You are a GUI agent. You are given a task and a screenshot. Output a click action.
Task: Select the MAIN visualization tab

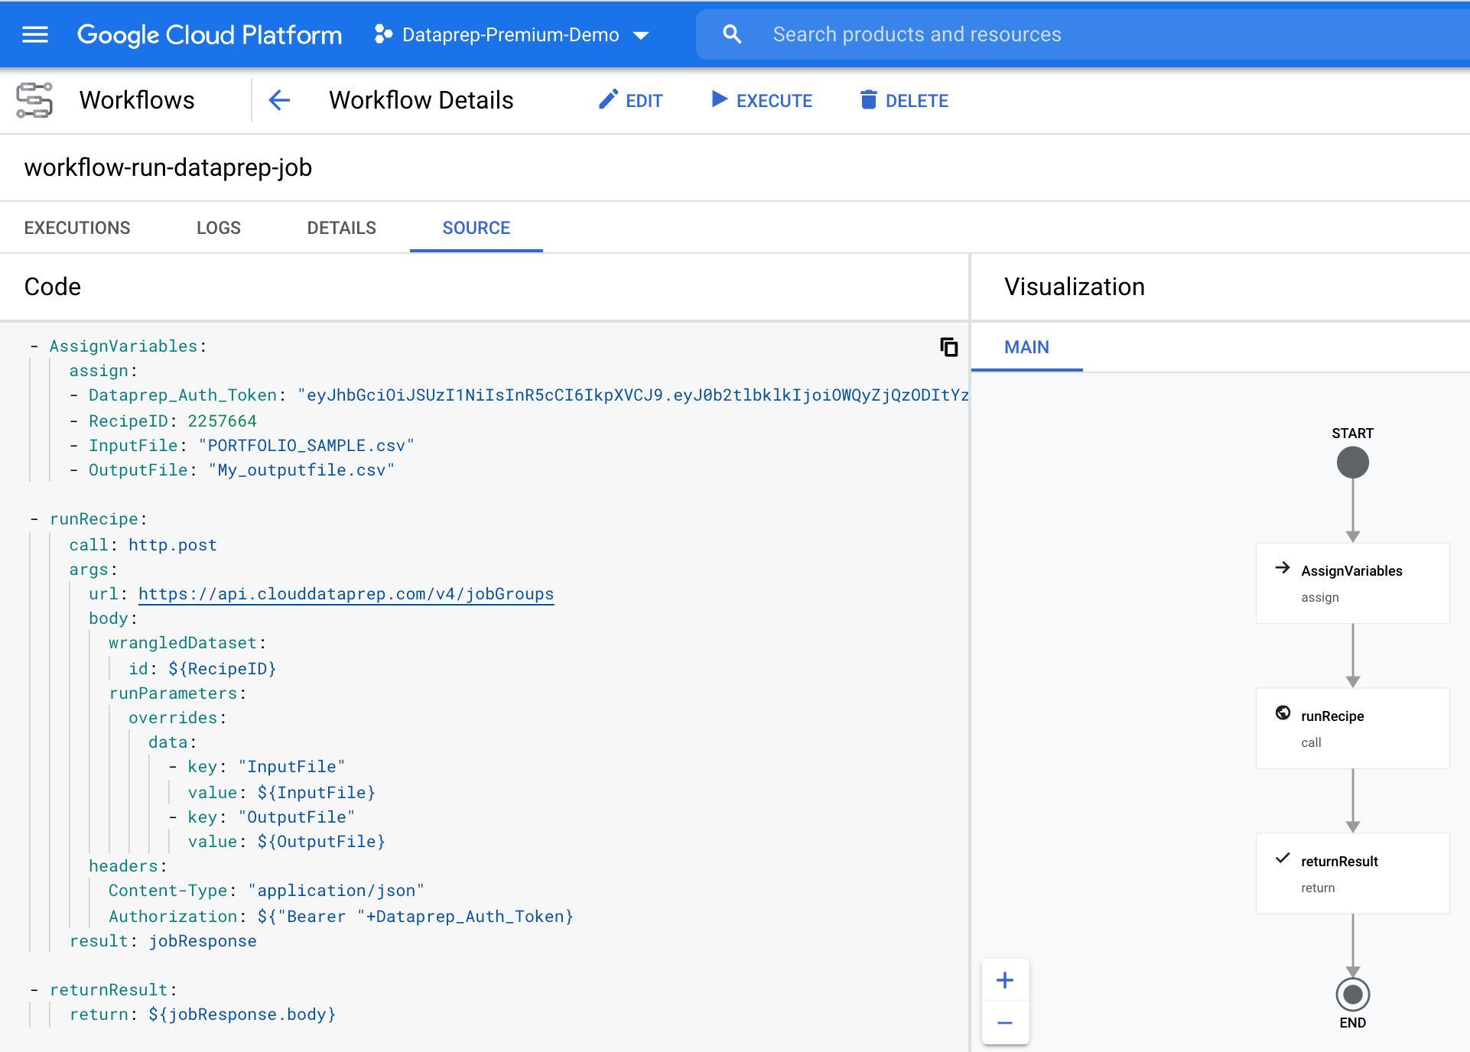click(x=1026, y=347)
